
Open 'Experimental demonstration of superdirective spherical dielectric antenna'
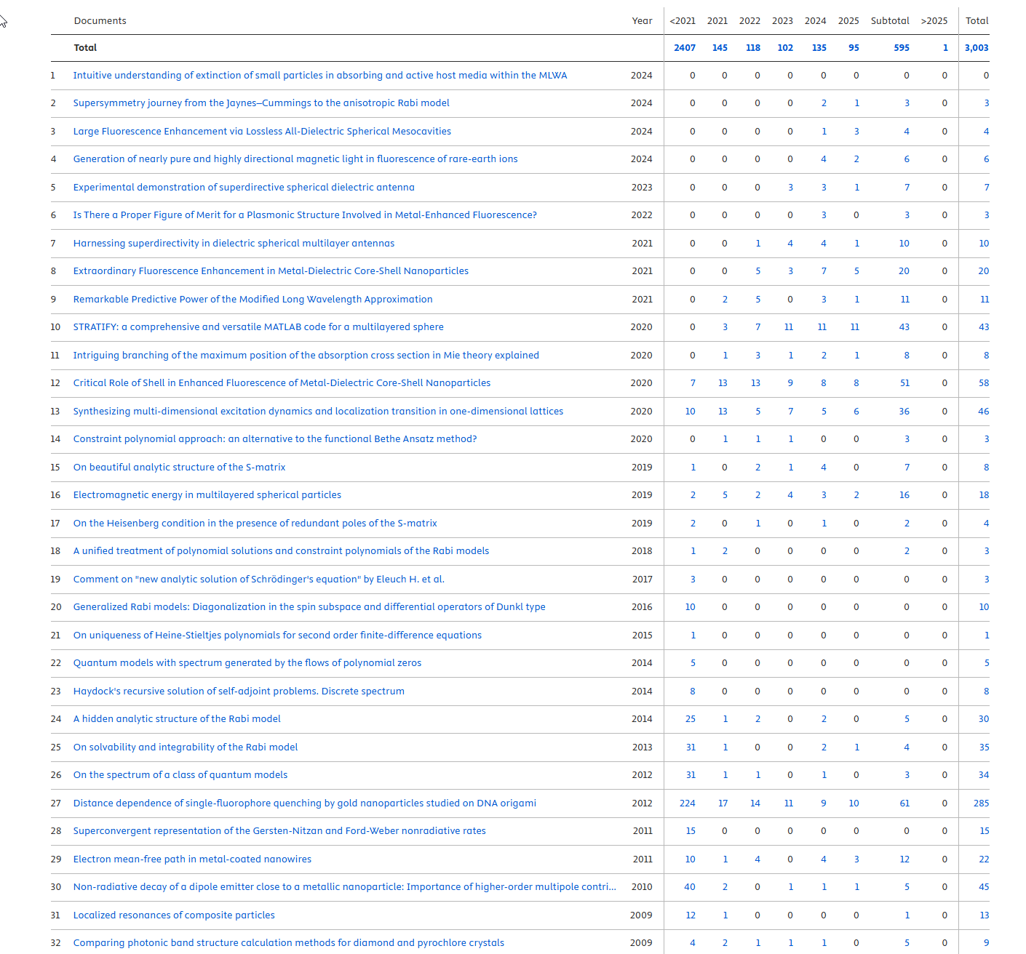click(244, 188)
